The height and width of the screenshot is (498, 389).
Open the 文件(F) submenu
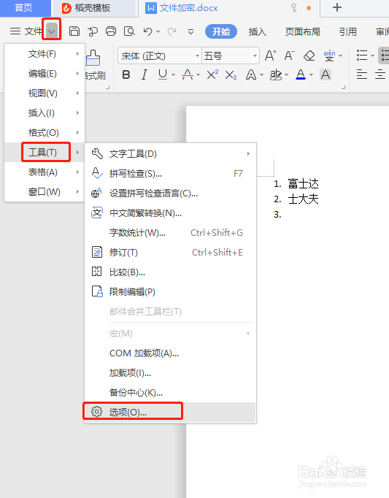[45, 54]
